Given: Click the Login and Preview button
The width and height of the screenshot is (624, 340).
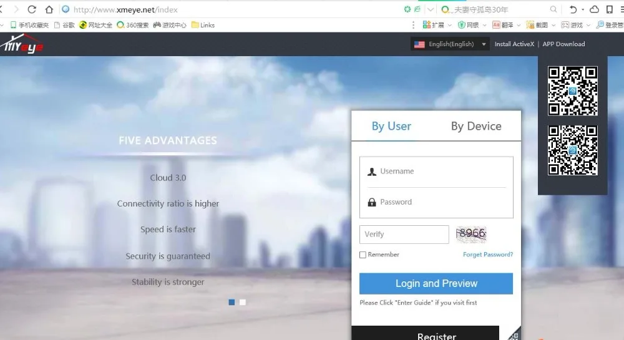Looking at the screenshot, I should click(436, 283).
